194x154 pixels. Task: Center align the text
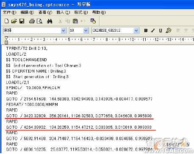(x=186, y=30)
